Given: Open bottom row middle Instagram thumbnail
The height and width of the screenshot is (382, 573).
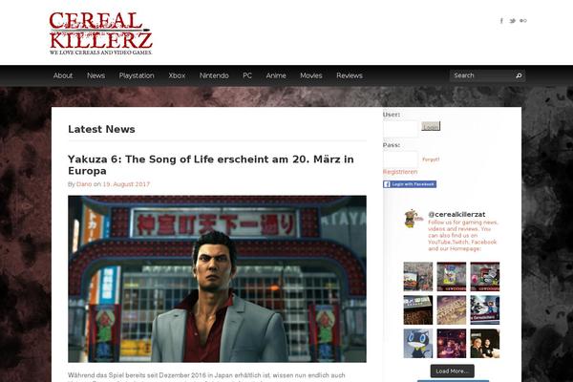Looking at the screenshot, I should point(452,343).
